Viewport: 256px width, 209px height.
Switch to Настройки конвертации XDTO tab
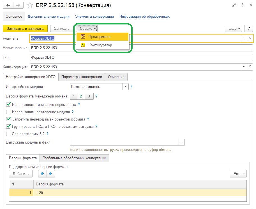click(31, 77)
